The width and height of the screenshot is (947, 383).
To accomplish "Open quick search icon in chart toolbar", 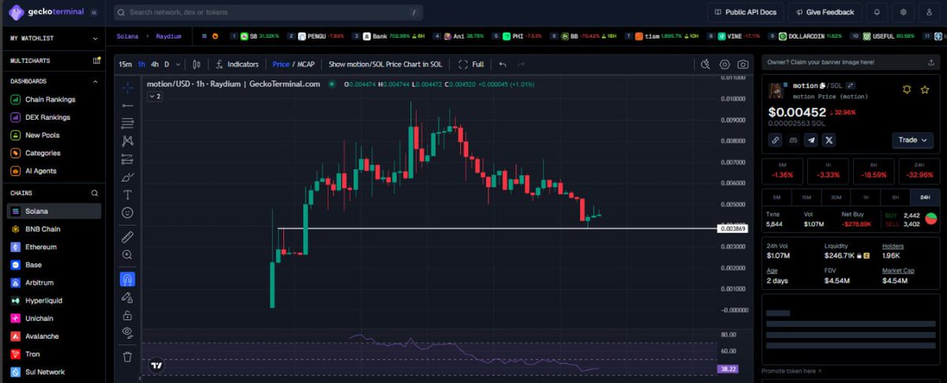I will coord(706,65).
